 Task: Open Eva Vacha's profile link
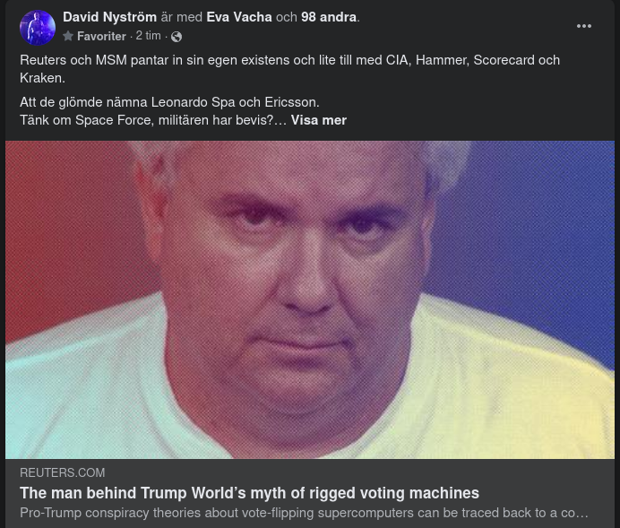tap(239, 17)
